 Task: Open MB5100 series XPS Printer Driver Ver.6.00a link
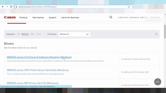tap(38, 70)
